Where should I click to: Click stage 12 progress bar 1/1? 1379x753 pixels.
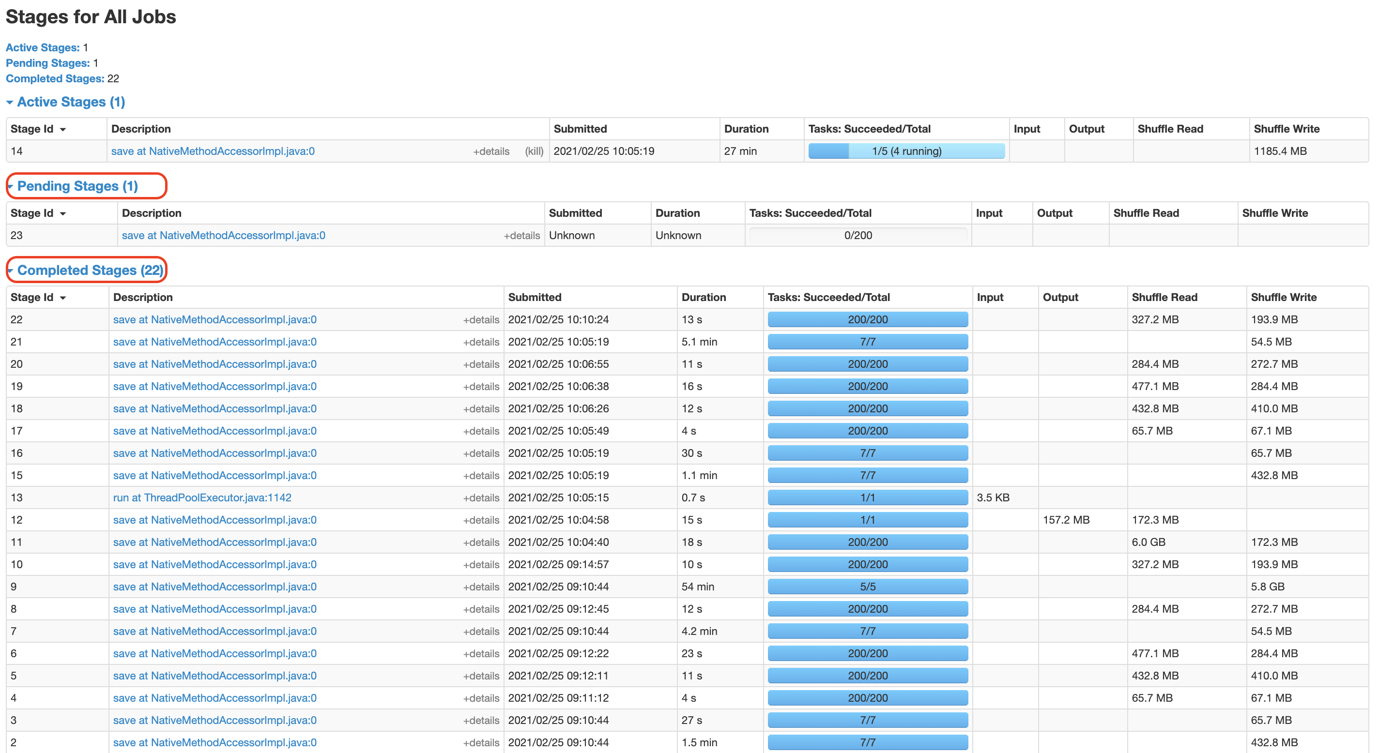[868, 520]
